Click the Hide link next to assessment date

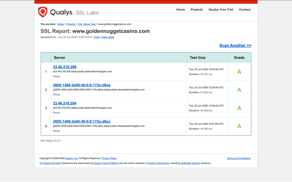tap(97, 37)
